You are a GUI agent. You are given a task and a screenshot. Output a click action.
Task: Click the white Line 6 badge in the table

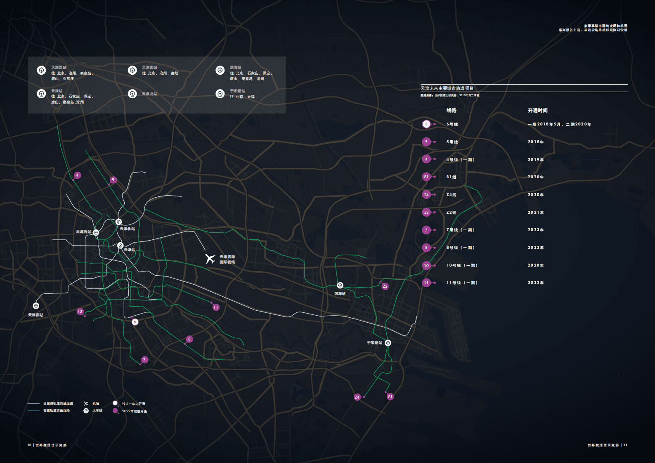(x=426, y=124)
